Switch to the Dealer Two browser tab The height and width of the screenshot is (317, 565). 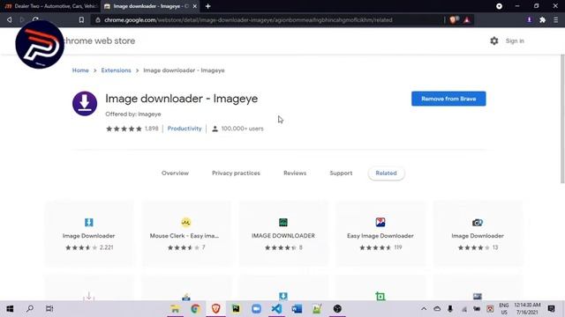click(x=50, y=6)
